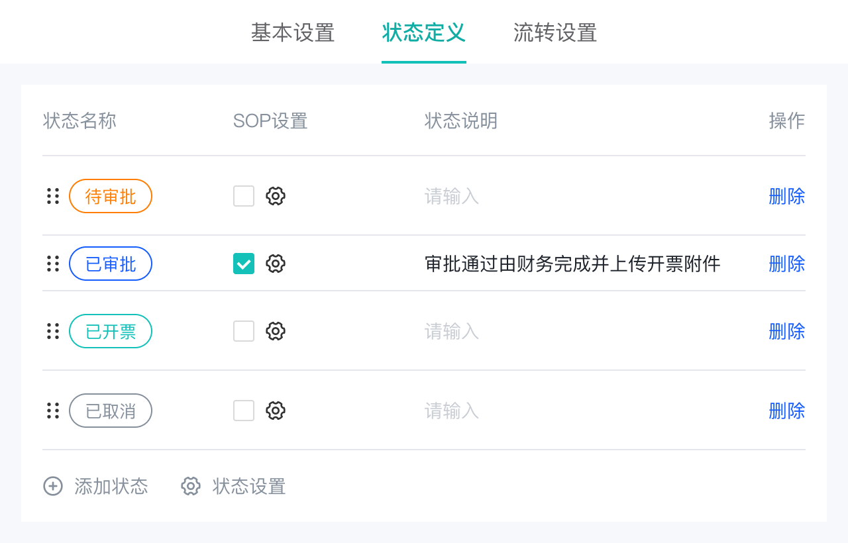Delete the 已开票 status row
Viewport: 848px width, 543px height.
[x=786, y=331]
